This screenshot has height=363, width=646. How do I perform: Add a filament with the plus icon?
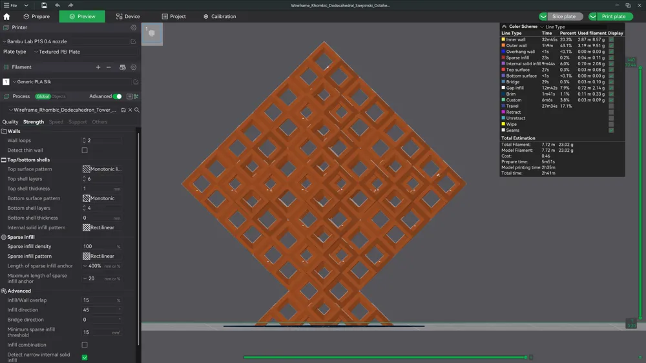tap(98, 67)
